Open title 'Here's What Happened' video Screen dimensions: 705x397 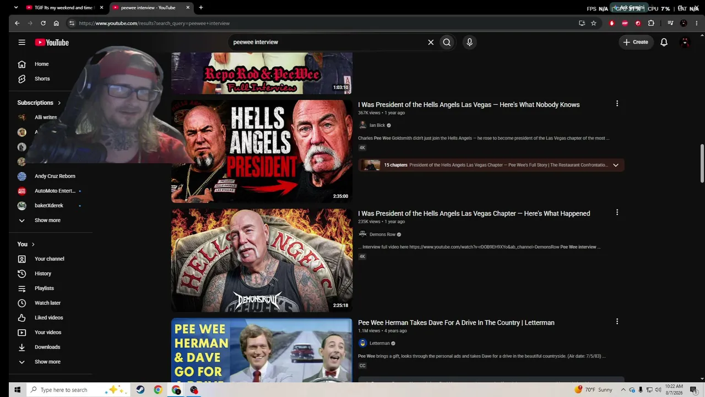tap(474, 213)
